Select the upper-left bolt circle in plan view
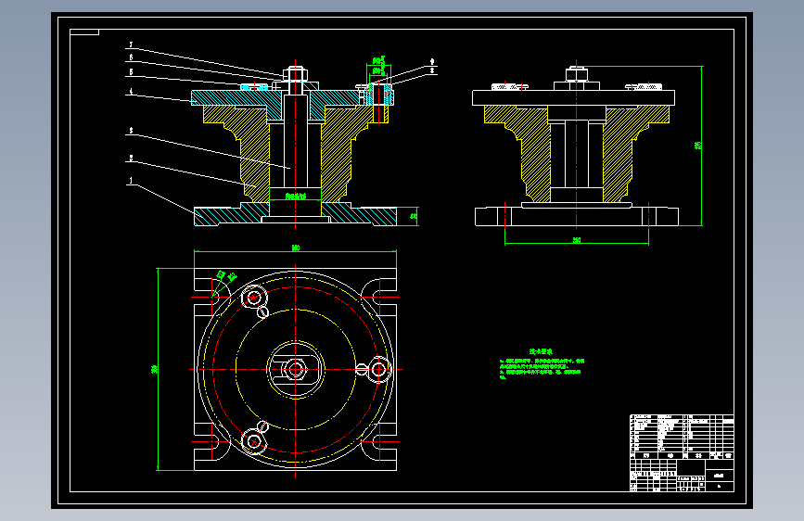The image size is (804, 521). (x=253, y=298)
